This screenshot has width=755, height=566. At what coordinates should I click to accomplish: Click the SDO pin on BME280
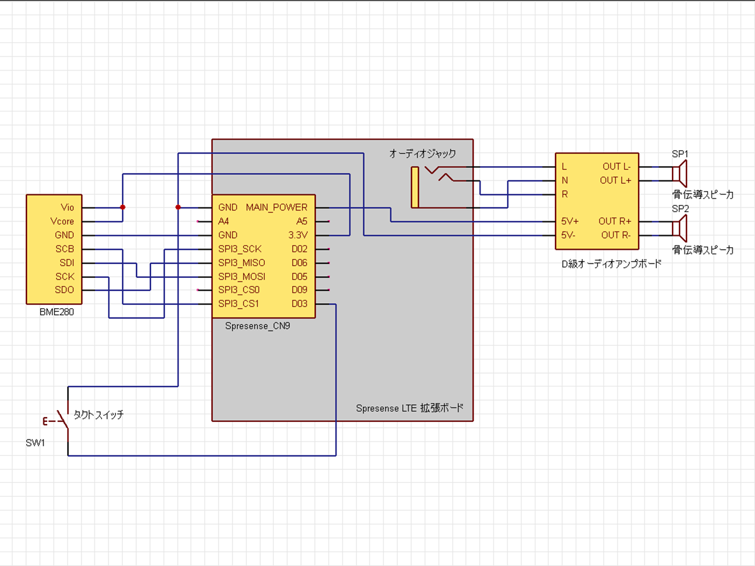64,291
